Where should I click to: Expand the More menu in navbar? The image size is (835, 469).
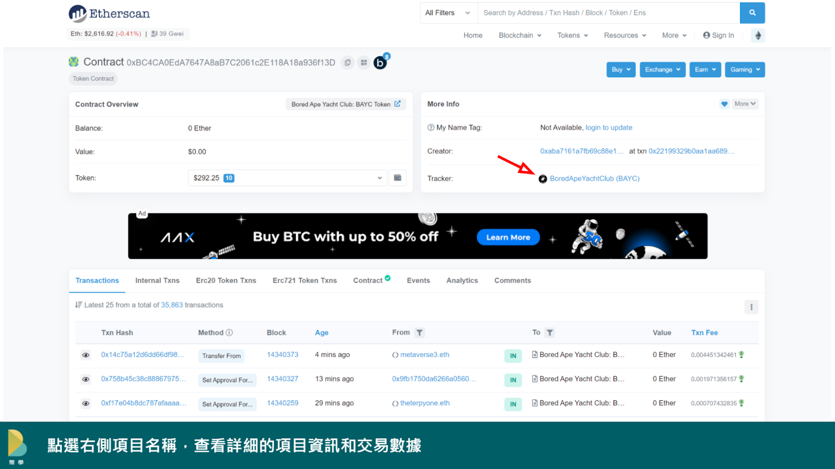pyautogui.click(x=674, y=35)
